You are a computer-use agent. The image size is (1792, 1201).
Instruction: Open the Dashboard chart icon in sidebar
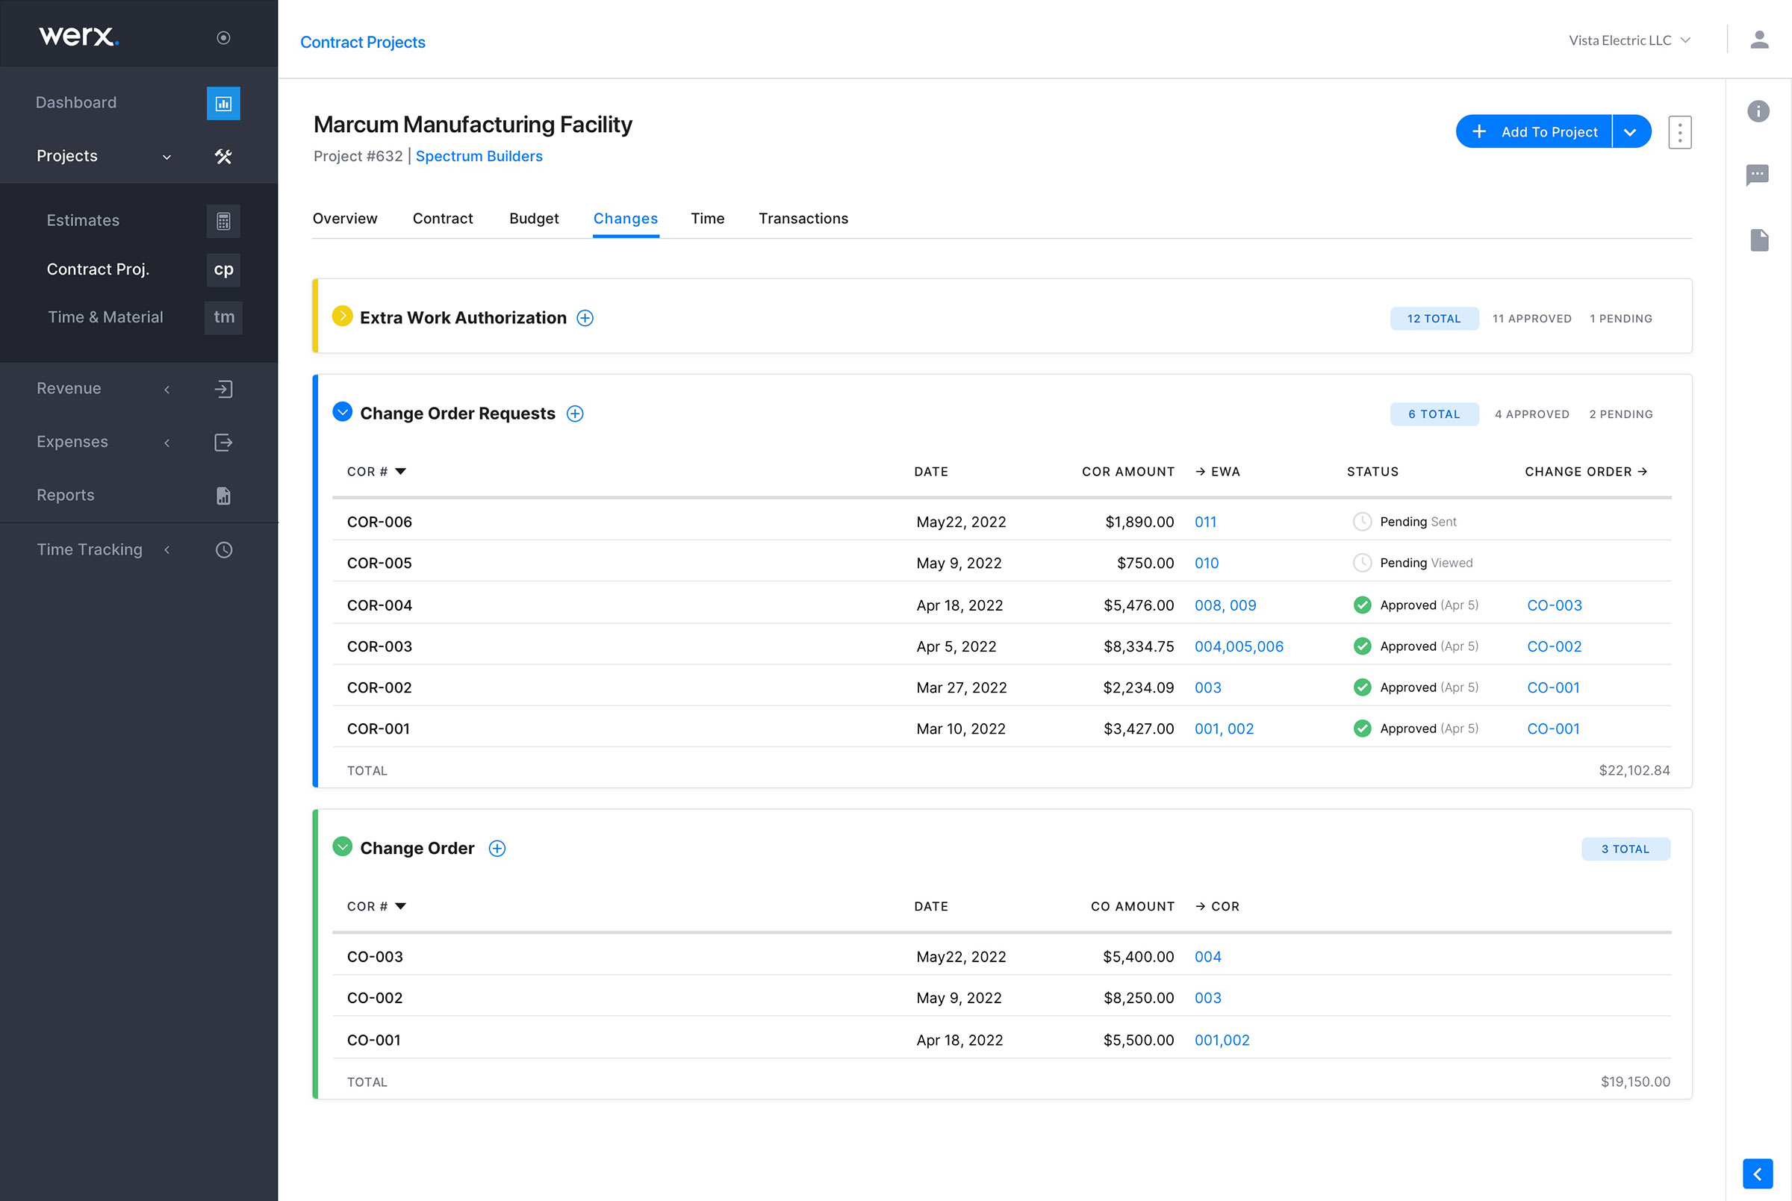coord(223,103)
